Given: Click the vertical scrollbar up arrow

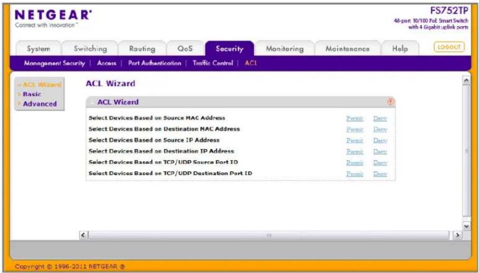Looking at the screenshot, I should click(466, 80).
